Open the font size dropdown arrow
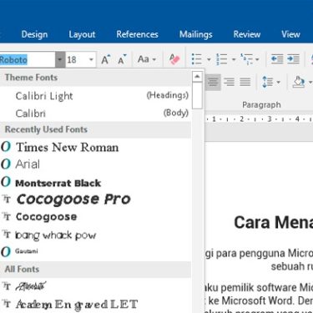 click(91, 59)
